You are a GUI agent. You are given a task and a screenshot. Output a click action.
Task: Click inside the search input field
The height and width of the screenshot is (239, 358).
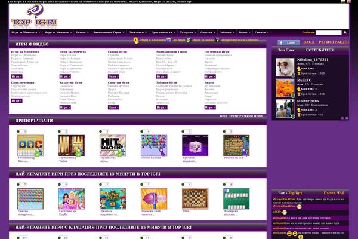[x=329, y=33]
